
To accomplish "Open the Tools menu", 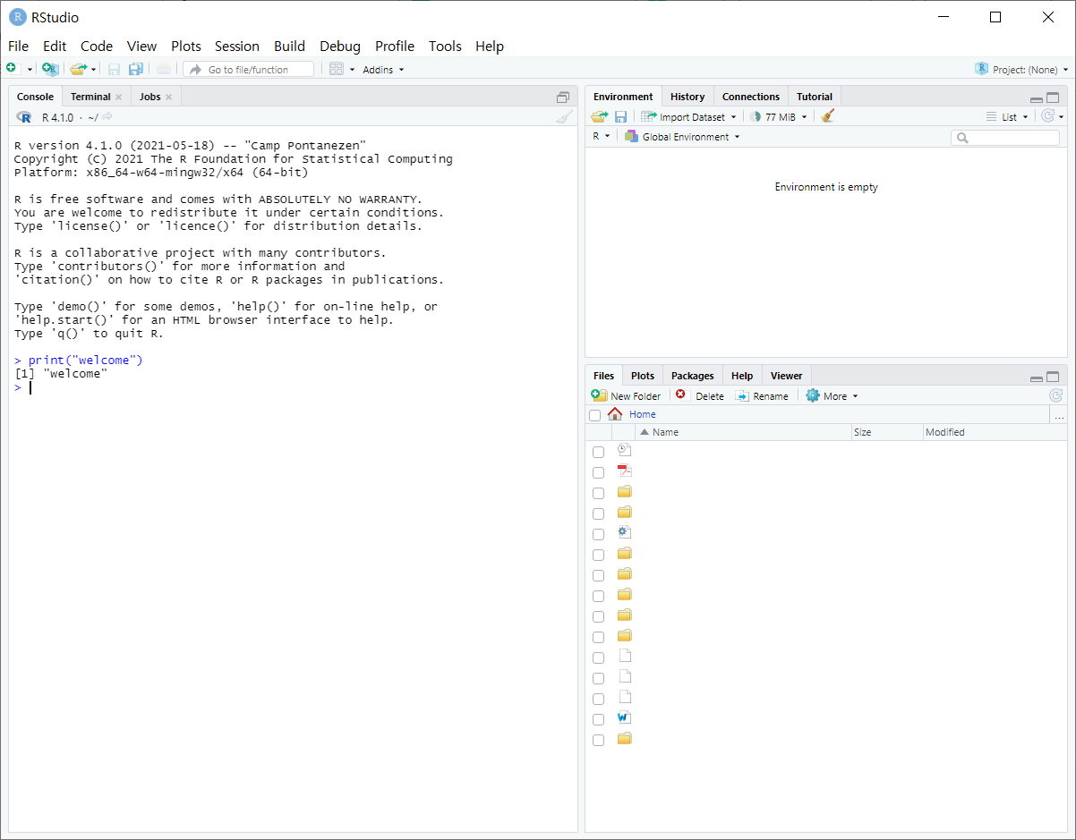I will coord(445,46).
